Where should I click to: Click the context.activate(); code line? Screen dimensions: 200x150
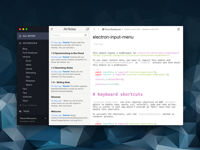(107, 84)
